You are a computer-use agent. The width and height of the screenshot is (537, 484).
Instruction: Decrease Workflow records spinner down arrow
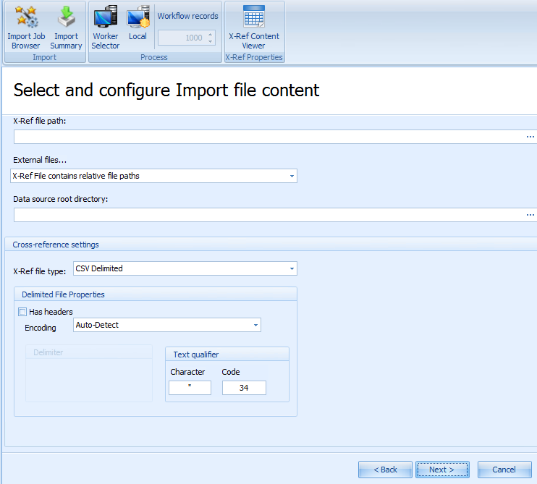pyautogui.click(x=211, y=41)
